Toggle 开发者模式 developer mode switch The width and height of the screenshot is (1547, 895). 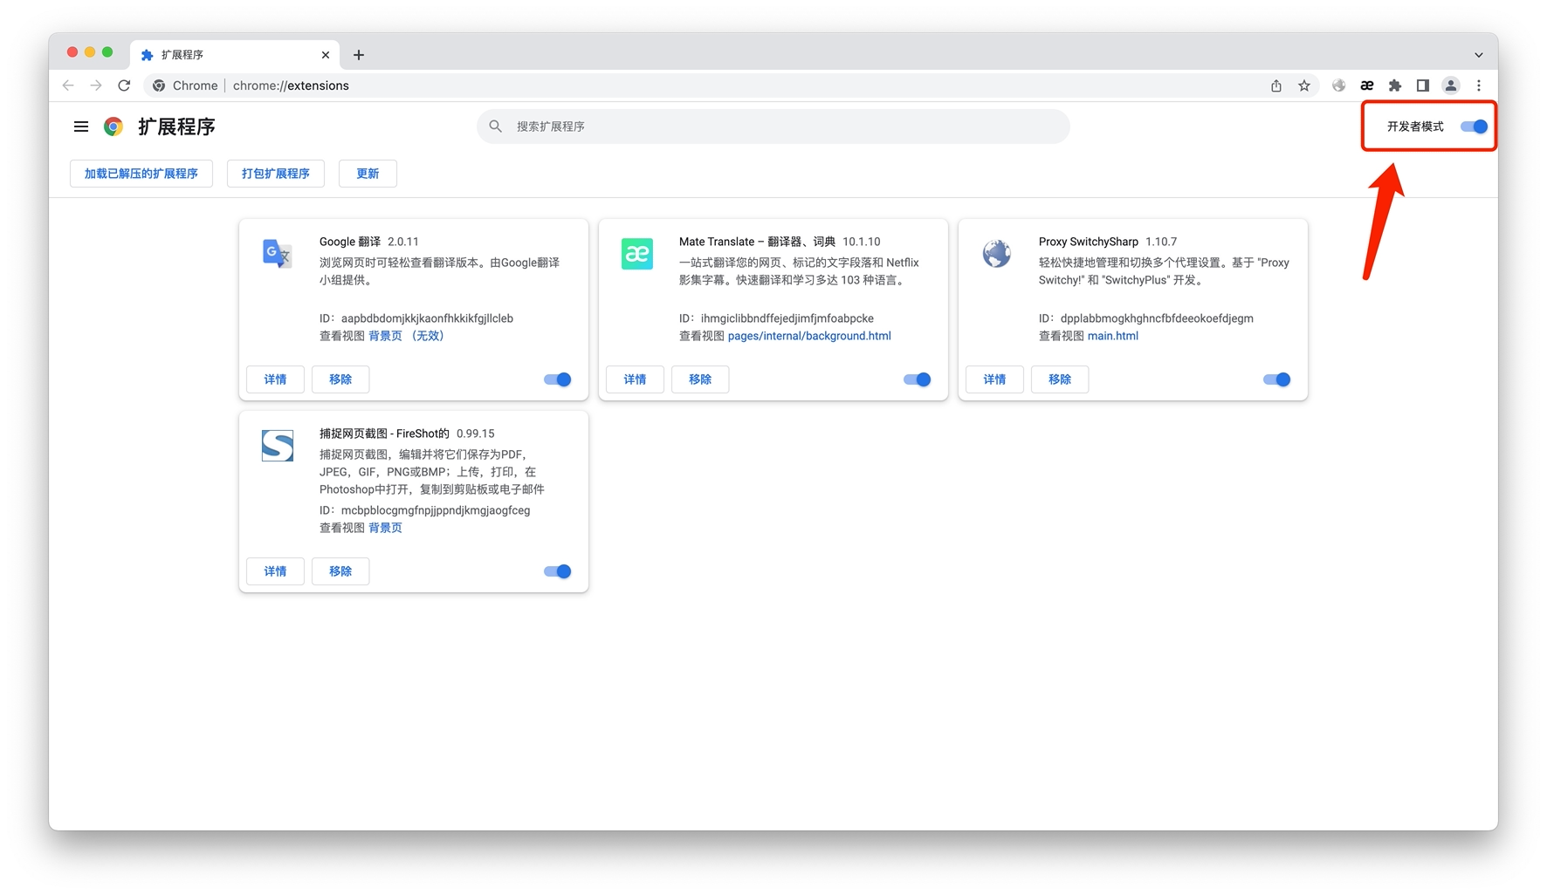(1474, 126)
